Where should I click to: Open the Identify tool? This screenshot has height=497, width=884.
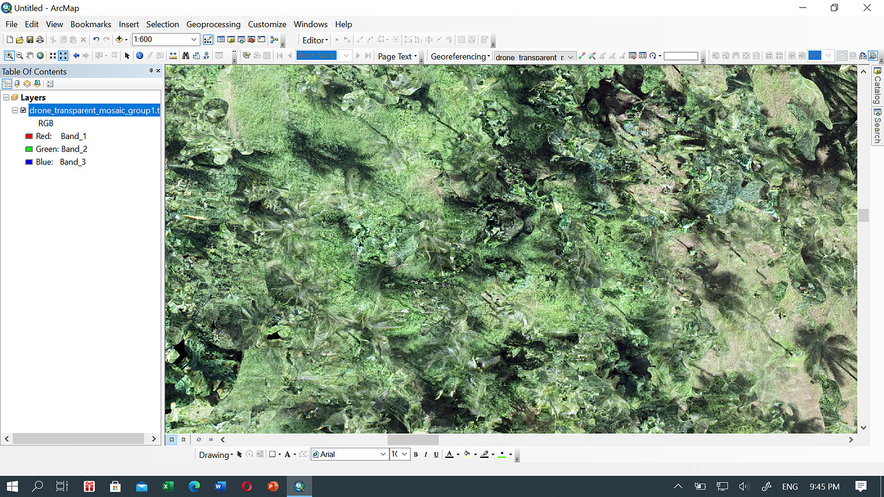point(139,55)
